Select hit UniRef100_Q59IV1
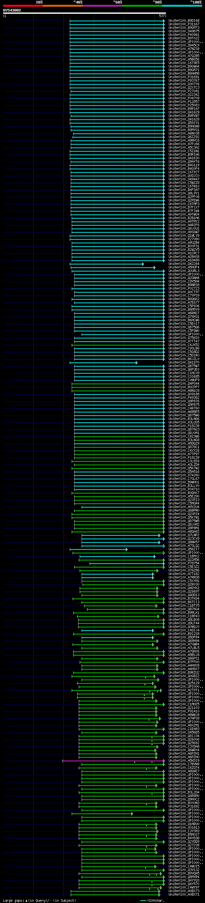Image resolution: width=205 pixels, height=903 pixels. tap(184, 123)
